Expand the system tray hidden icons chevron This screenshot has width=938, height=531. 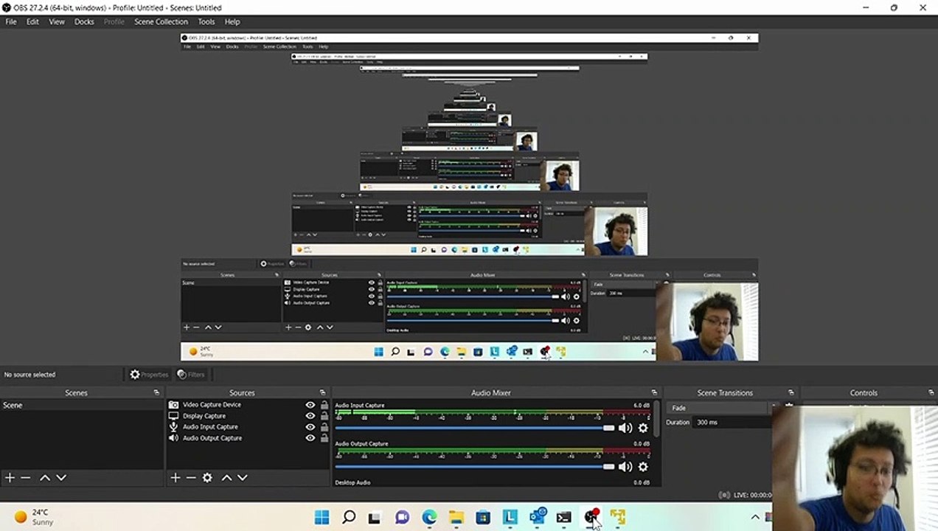click(x=754, y=517)
